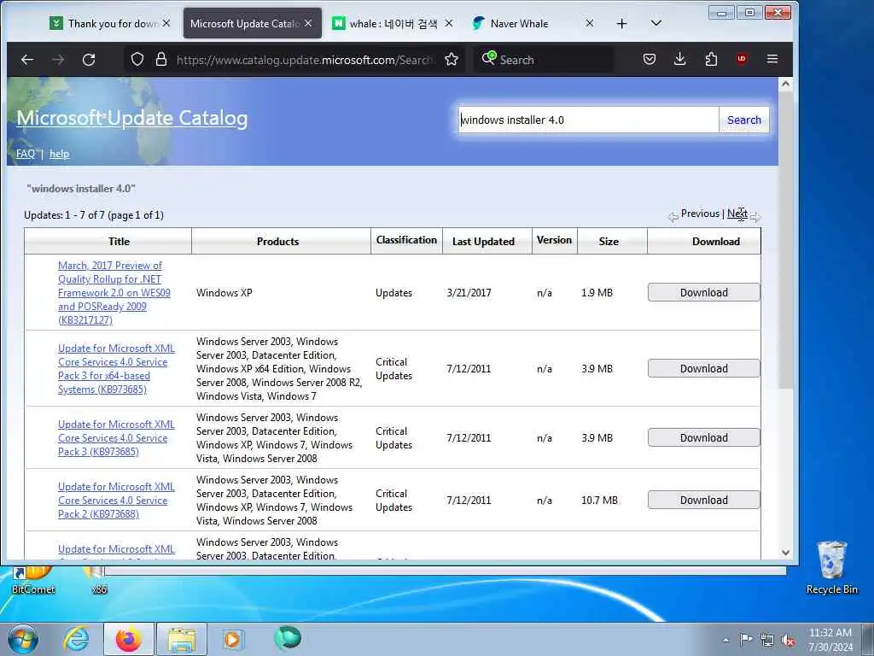Screen dimensions: 874x656
Task: Download the KB3217127 update (1.9 MB)
Action: coord(703,292)
